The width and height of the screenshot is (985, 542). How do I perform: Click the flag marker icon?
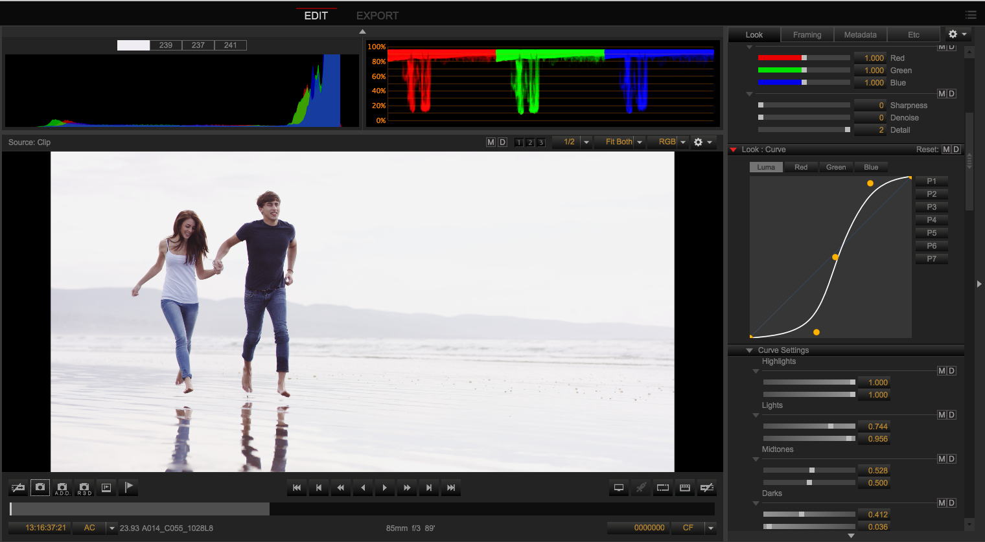128,488
